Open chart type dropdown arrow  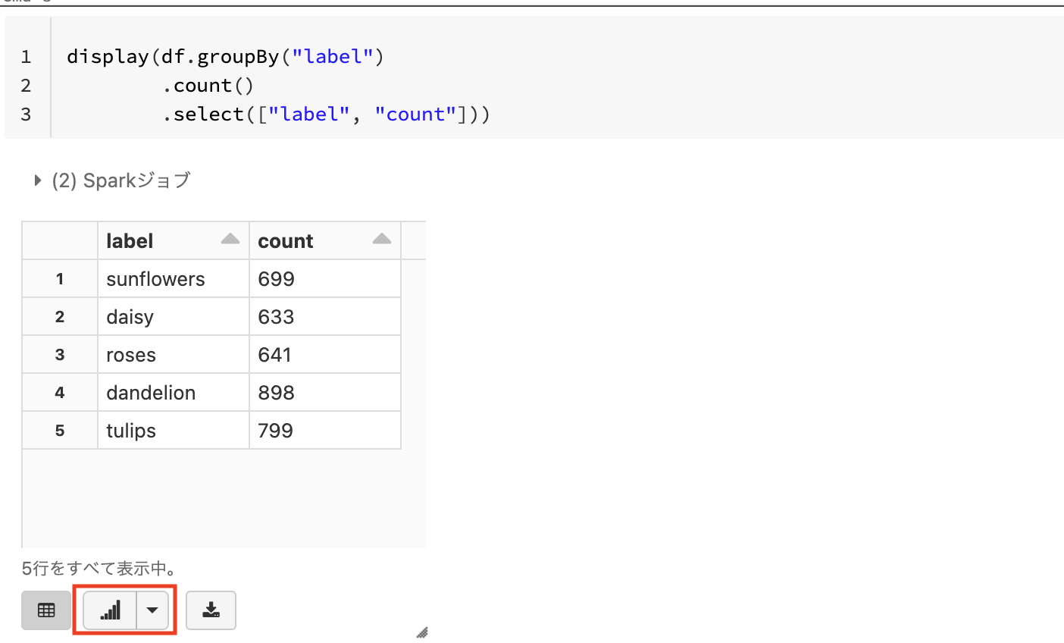click(x=152, y=610)
